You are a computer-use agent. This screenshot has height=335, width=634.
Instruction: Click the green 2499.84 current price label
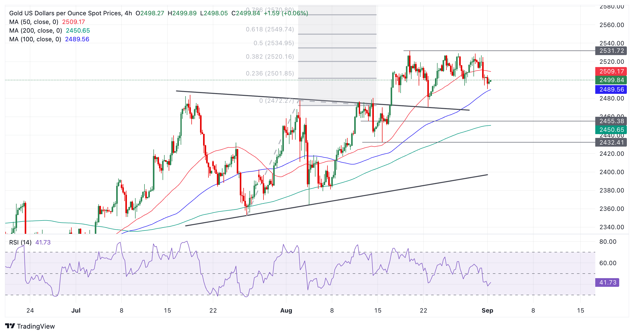(x=611, y=80)
